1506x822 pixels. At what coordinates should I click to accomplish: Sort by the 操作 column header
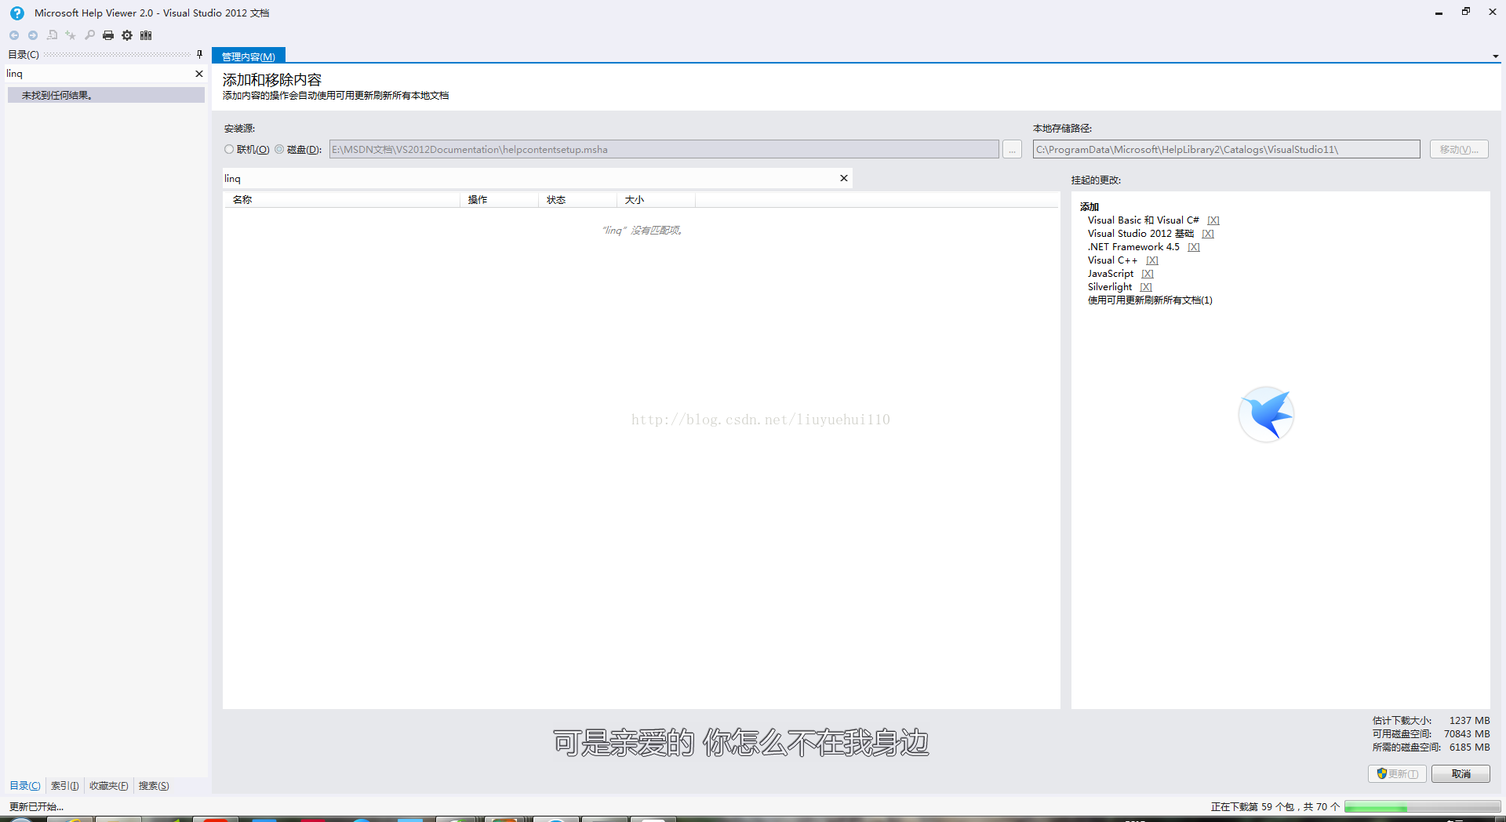499,200
